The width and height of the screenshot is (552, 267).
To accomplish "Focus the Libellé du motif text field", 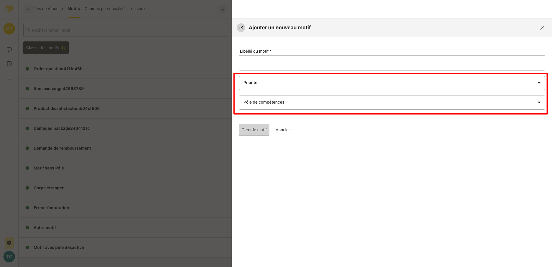I will 392,63.
